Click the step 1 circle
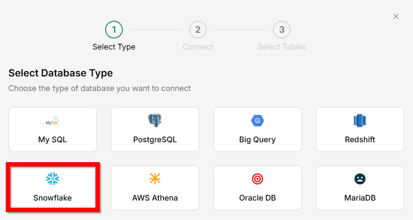413x220 pixels. 114,30
